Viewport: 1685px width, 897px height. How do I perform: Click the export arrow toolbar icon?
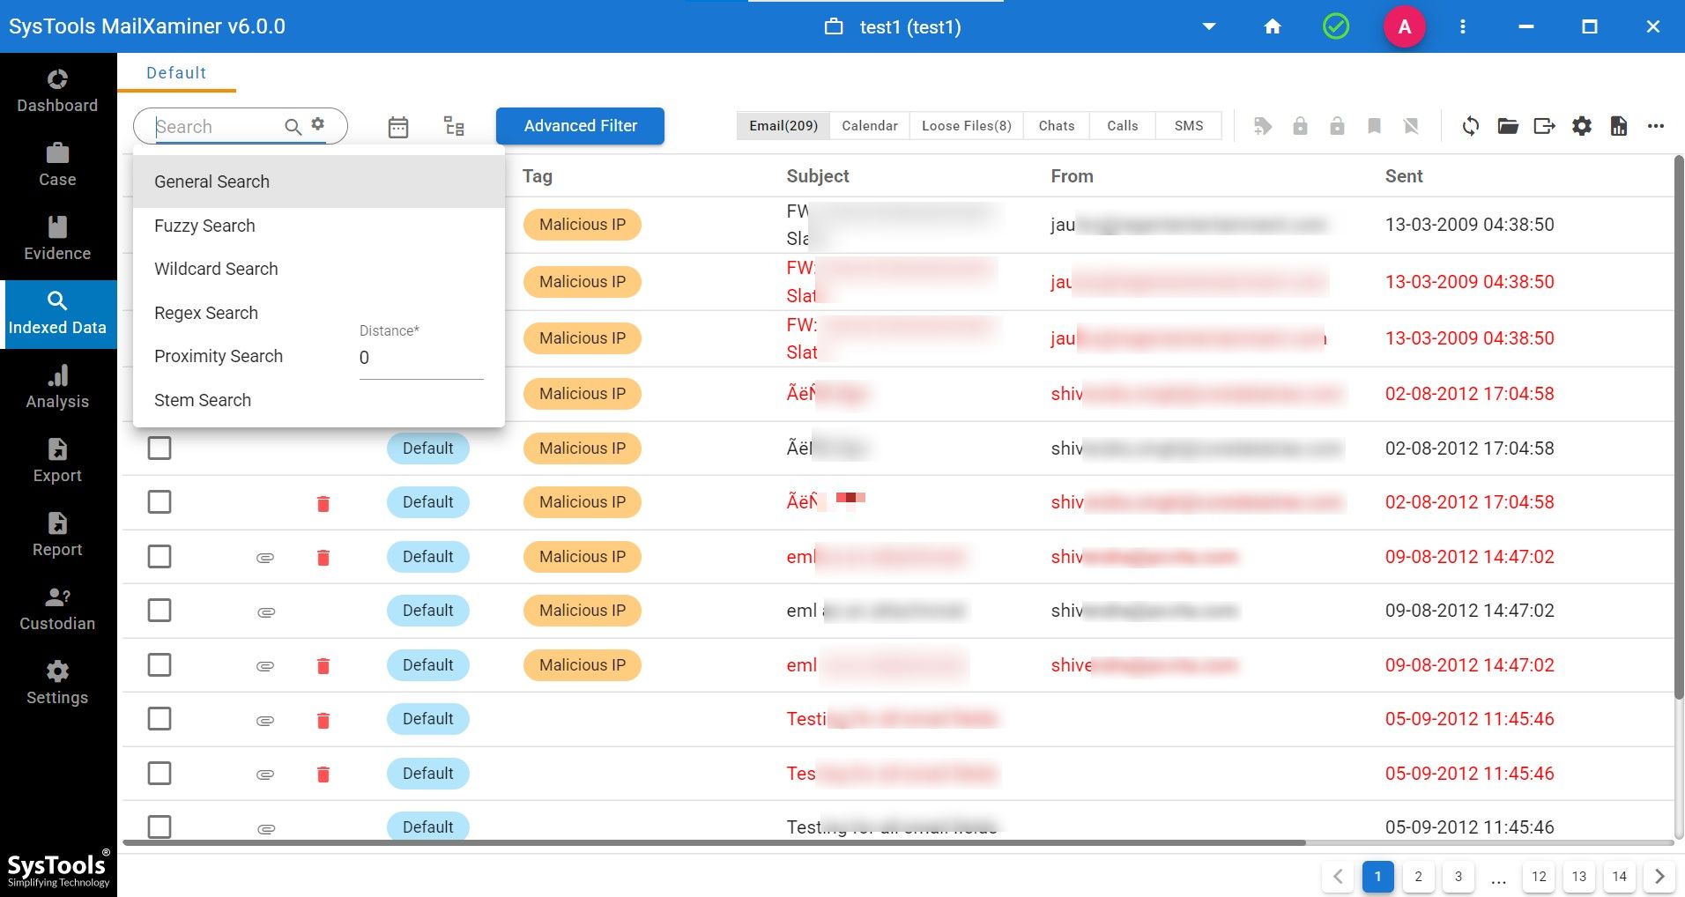[x=1545, y=126]
